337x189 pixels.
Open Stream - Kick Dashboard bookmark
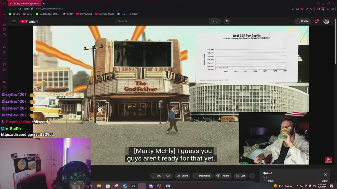point(21,14)
